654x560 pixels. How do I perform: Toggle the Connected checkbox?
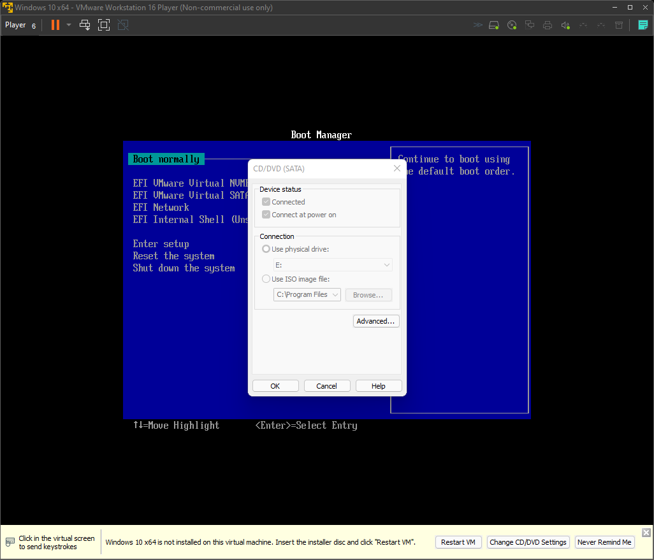tap(266, 202)
